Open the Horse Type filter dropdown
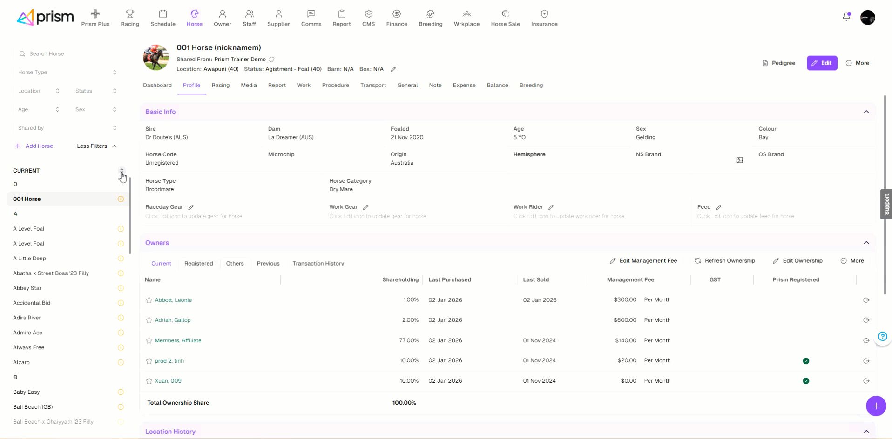892x439 pixels. click(x=67, y=73)
